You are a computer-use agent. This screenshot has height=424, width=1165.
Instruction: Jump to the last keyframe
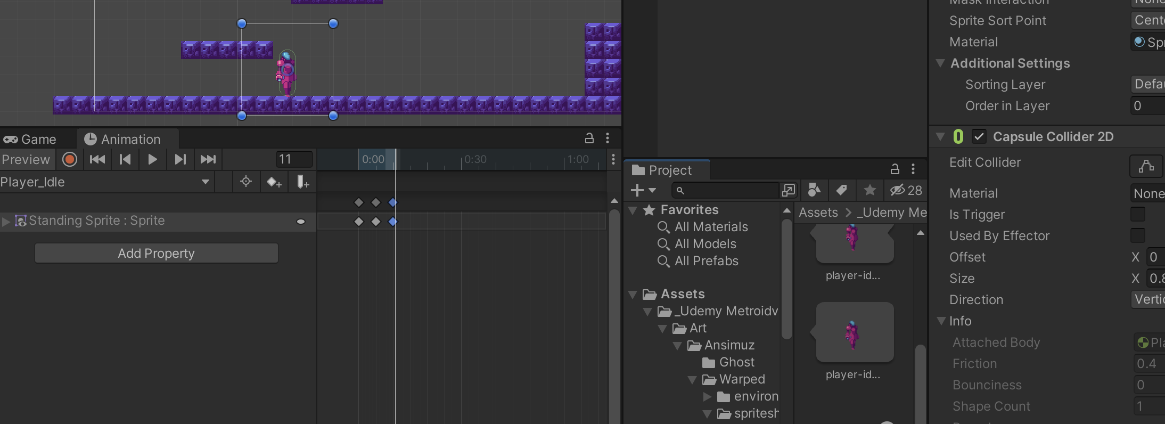208,159
